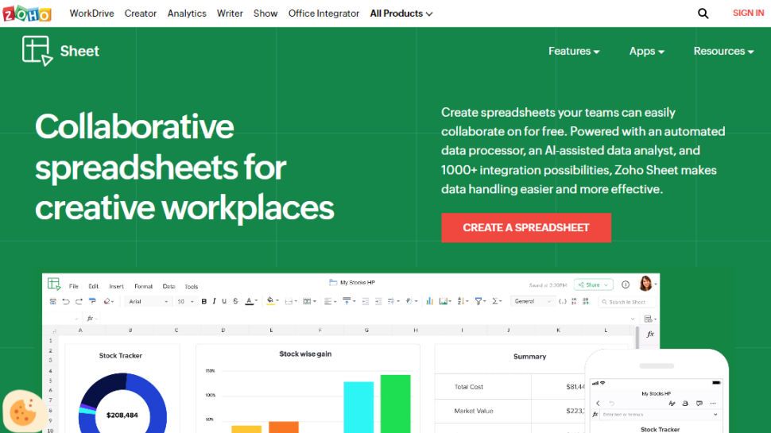Click the three dots in phone preview

tap(713, 404)
